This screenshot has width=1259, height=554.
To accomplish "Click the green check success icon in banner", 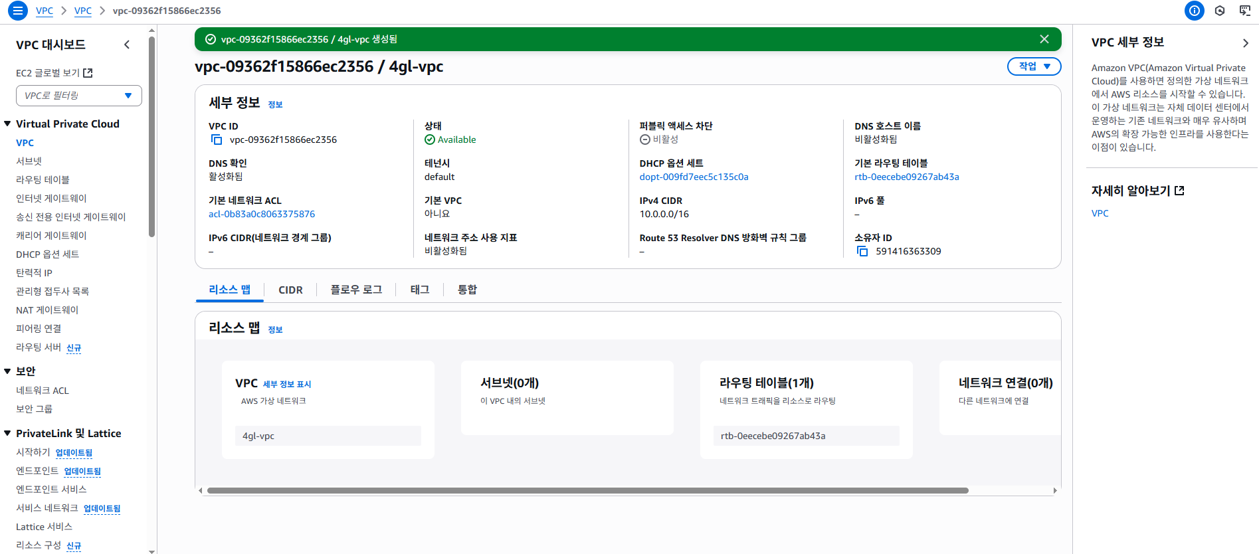I will (211, 39).
